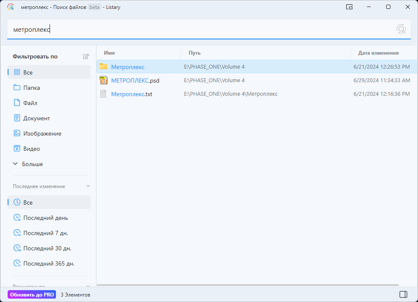The height and width of the screenshot is (302, 418).
Task: Click the compact mode window icon
Action: [x=349, y=7]
